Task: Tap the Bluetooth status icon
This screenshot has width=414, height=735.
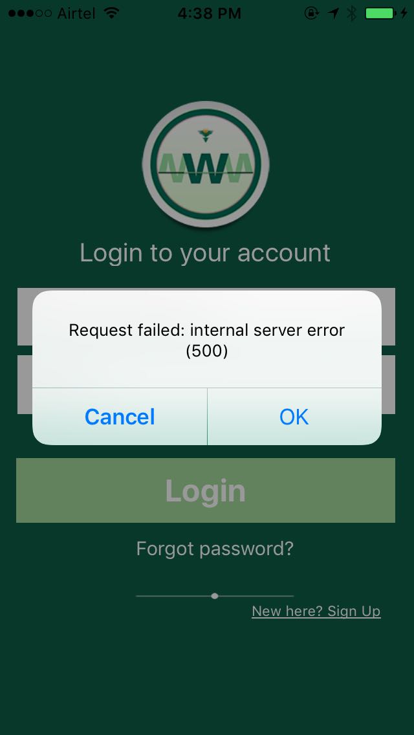Action: click(352, 13)
